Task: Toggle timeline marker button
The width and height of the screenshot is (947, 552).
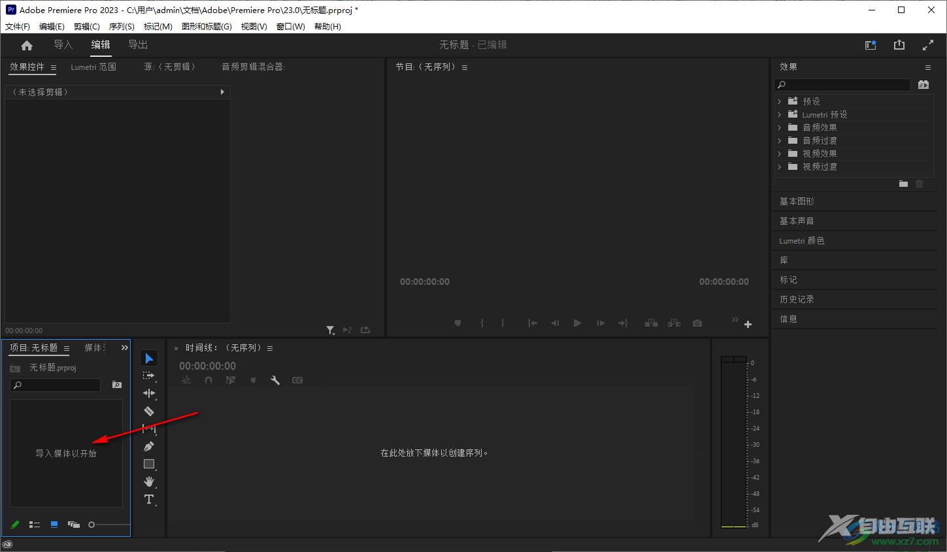Action: pos(253,380)
